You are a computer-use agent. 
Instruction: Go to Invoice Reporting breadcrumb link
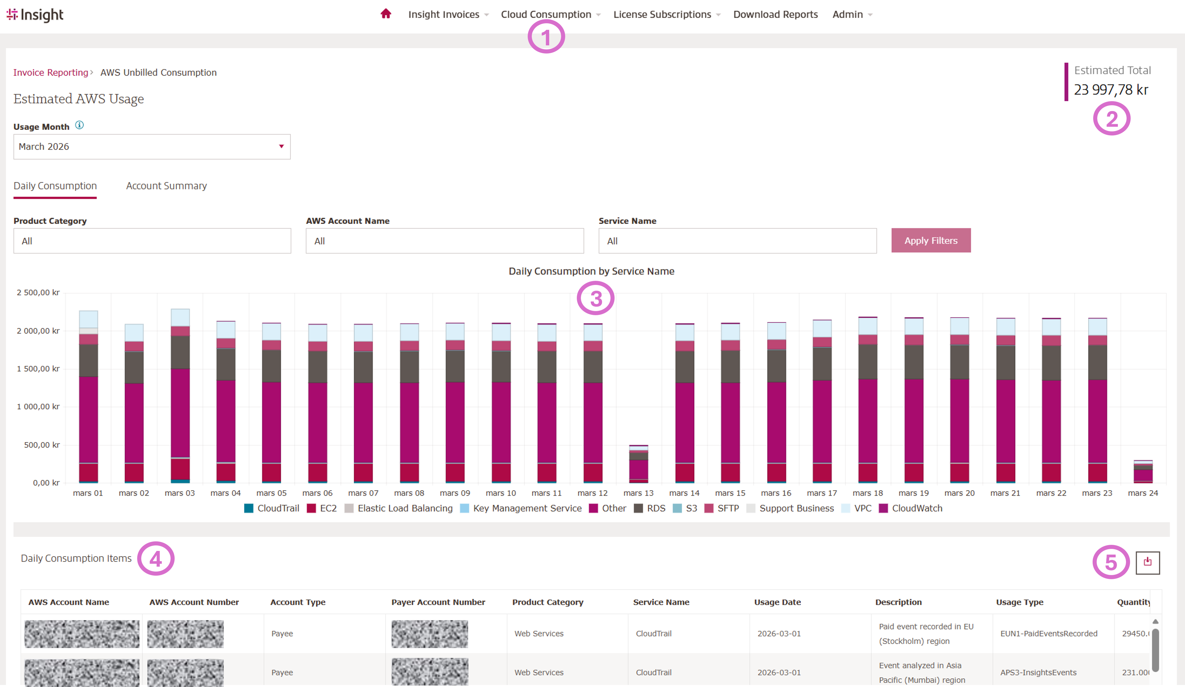50,72
